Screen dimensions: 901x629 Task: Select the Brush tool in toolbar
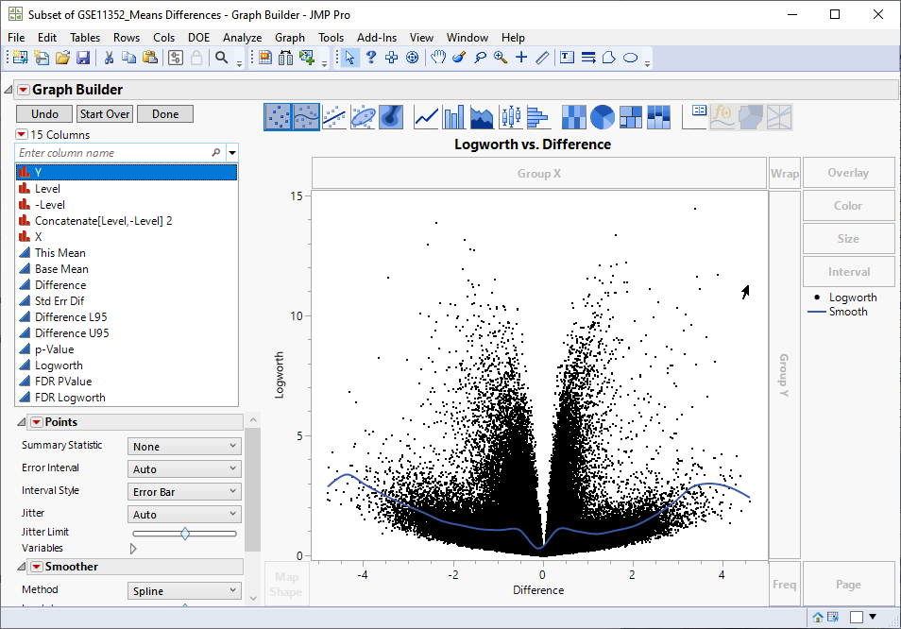pos(459,58)
